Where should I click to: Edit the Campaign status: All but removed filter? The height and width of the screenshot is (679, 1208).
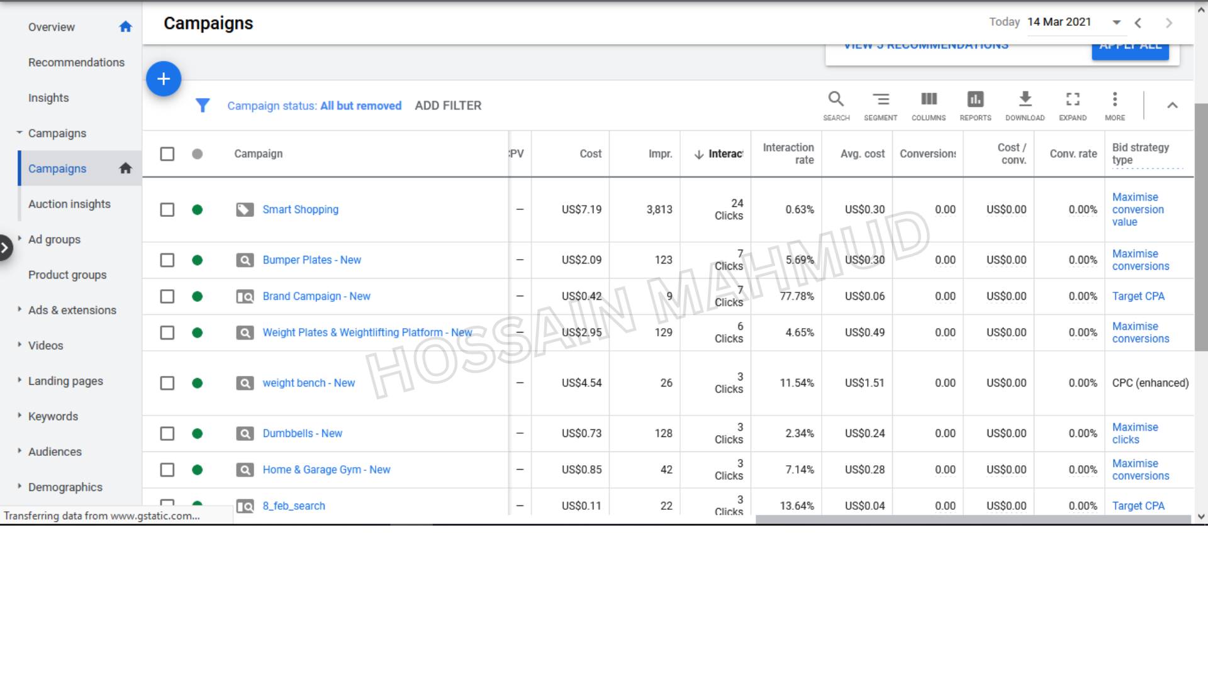click(314, 106)
